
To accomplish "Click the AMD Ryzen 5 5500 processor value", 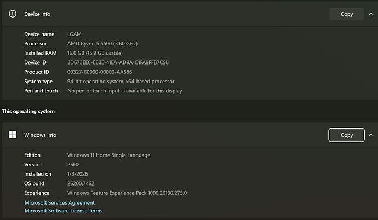I will (102, 44).
